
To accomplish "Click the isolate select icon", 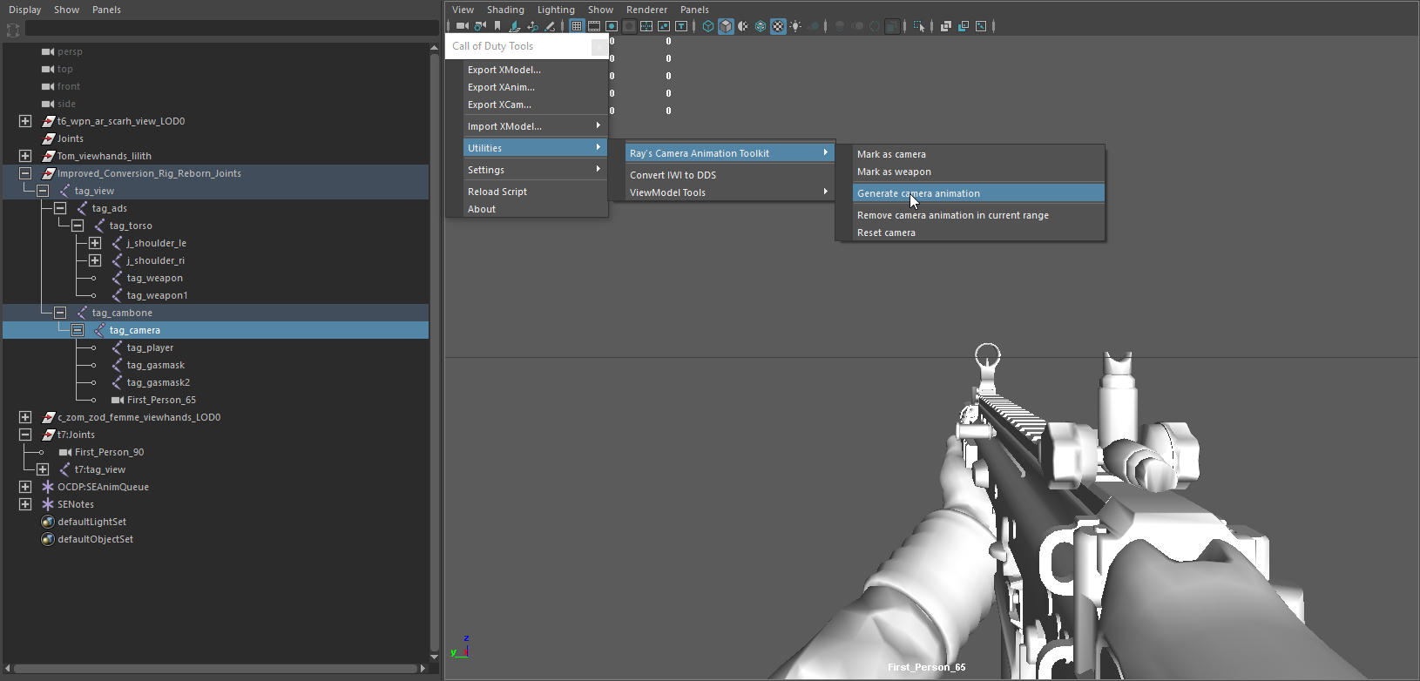I will (x=919, y=26).
